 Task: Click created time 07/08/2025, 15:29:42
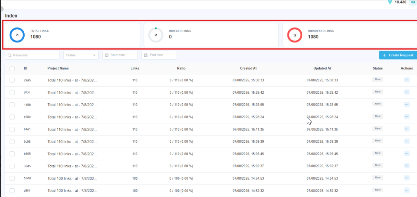coord(248,93)
